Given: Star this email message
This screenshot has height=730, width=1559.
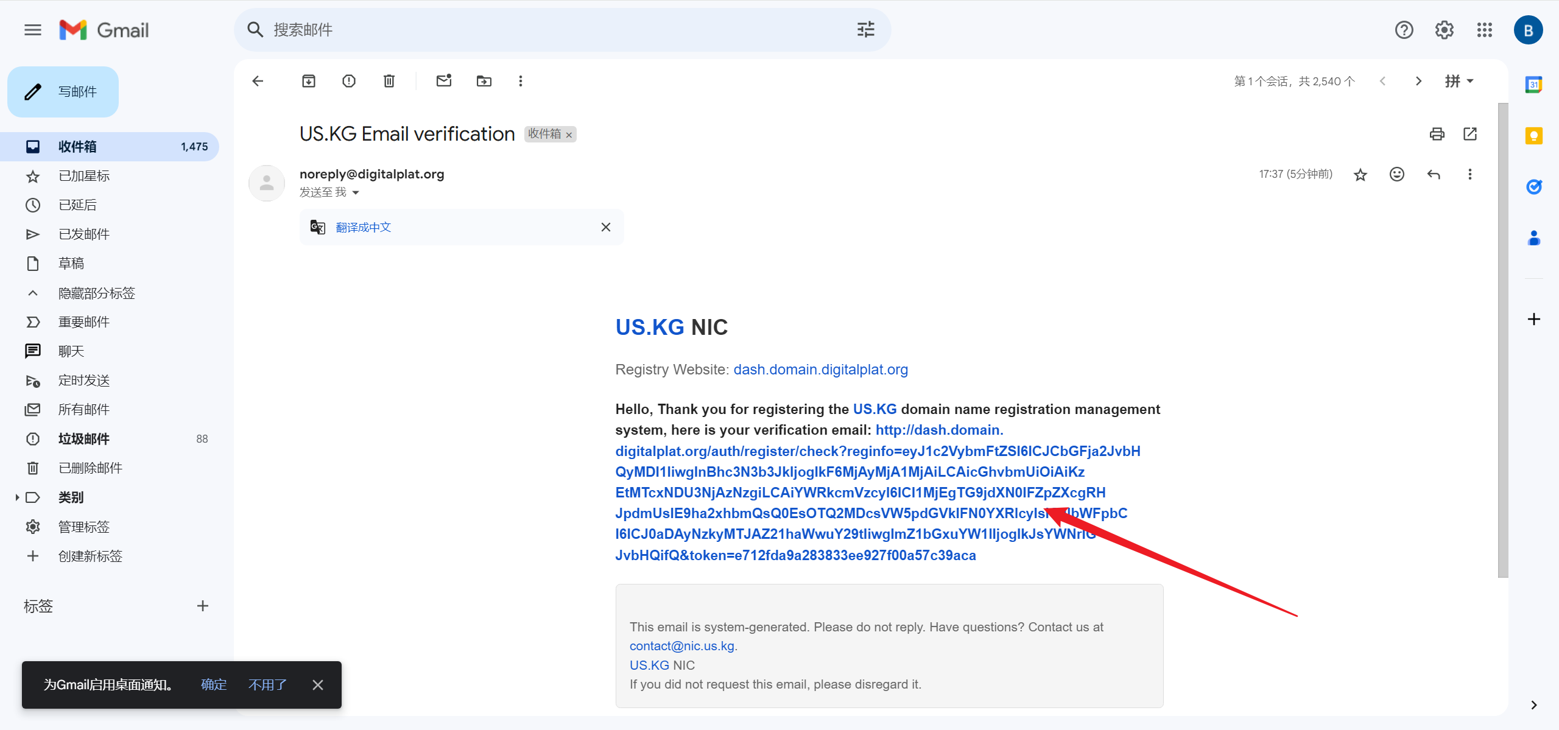Looking at the screenshot, I should 1360,175.
